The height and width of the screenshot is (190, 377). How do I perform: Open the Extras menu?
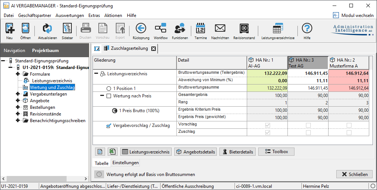94,15
